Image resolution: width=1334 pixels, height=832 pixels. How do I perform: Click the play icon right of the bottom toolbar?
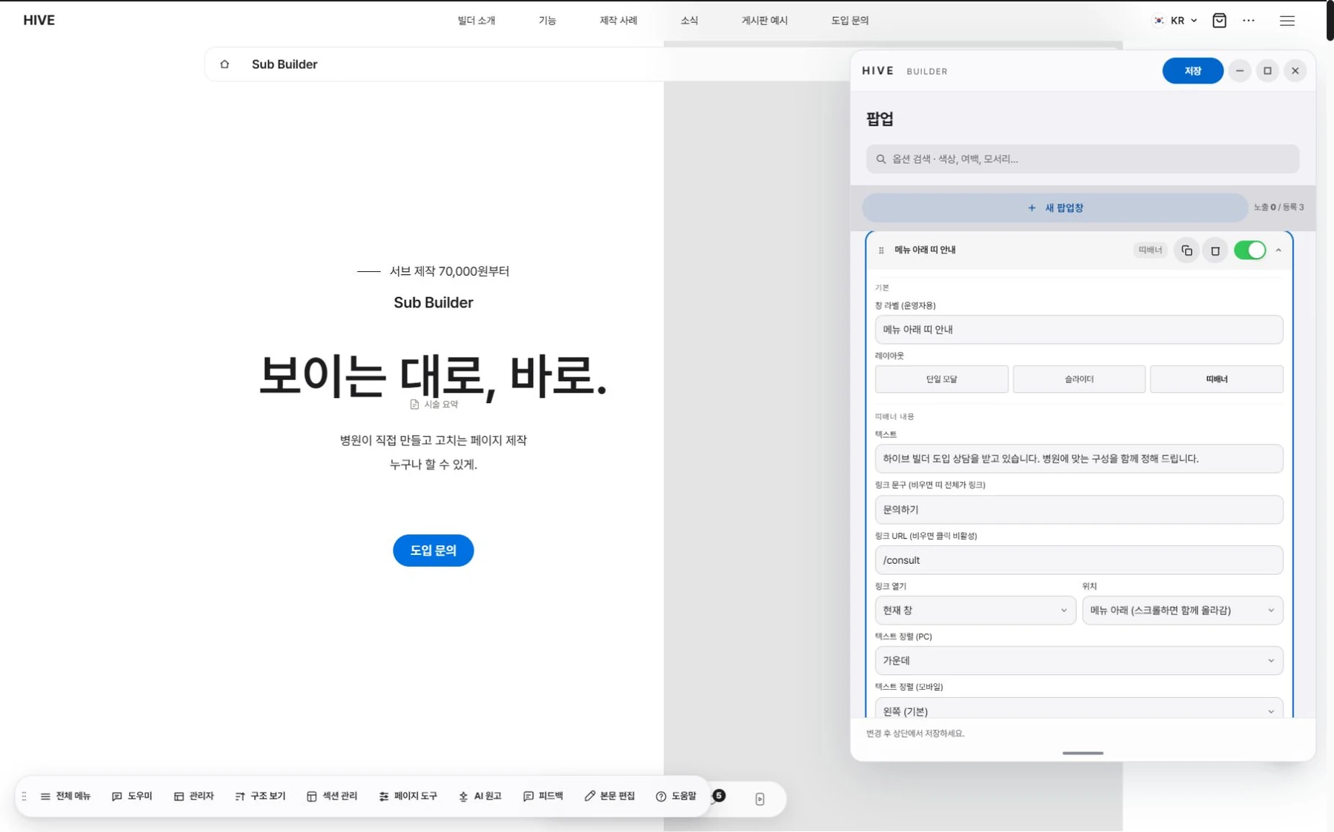(x=760, y=799)
